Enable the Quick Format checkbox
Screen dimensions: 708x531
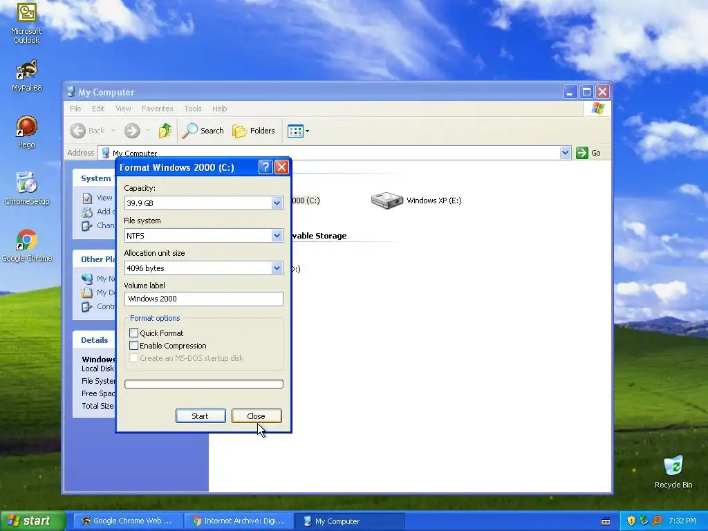[x=133, y=333]
